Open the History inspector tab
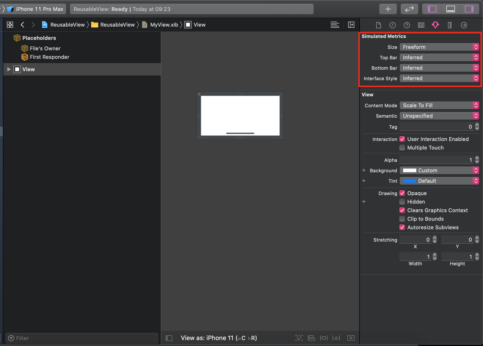This screenshot has width=483, height=346. point(393,25)
